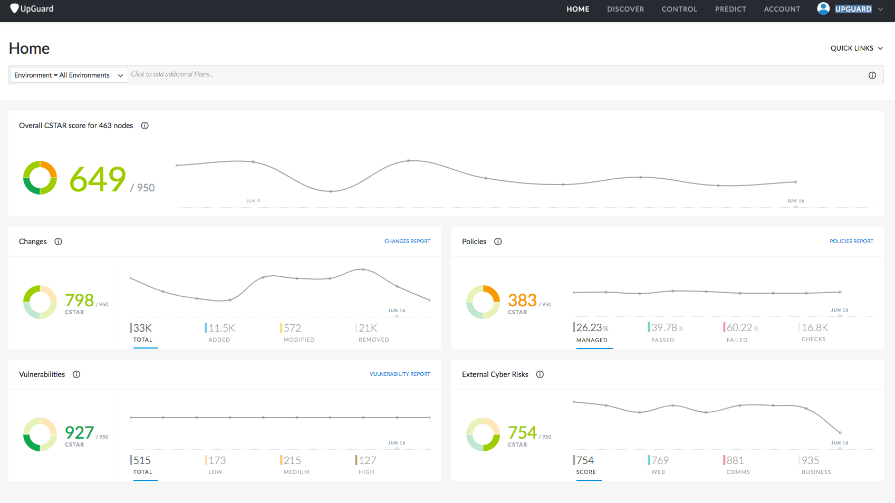
Task: Select the 215 Medium vulnerabilities tab
Action: pyautogui.click(x=295, y=466)
